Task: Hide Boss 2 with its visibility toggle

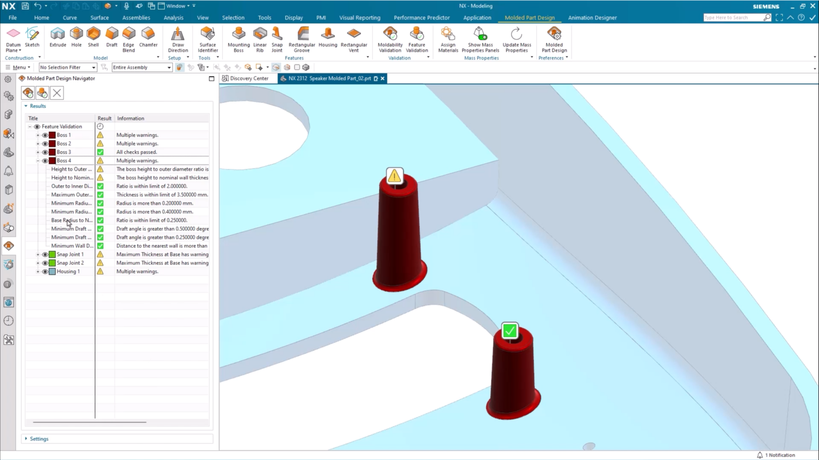Action: [45, 143]
